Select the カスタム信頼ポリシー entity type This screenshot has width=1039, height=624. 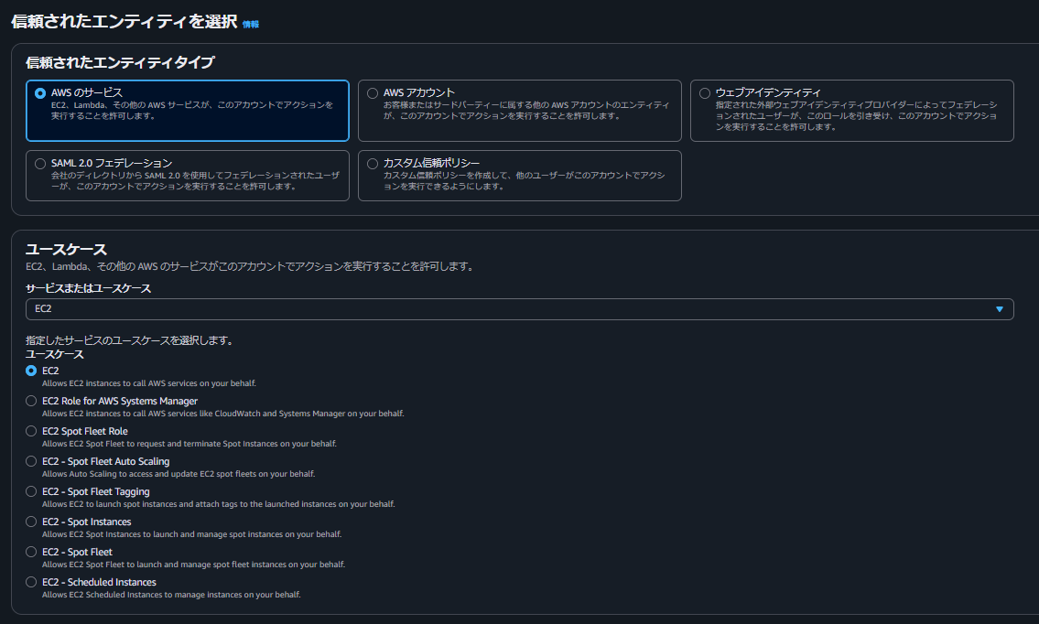tap(372, 163)
